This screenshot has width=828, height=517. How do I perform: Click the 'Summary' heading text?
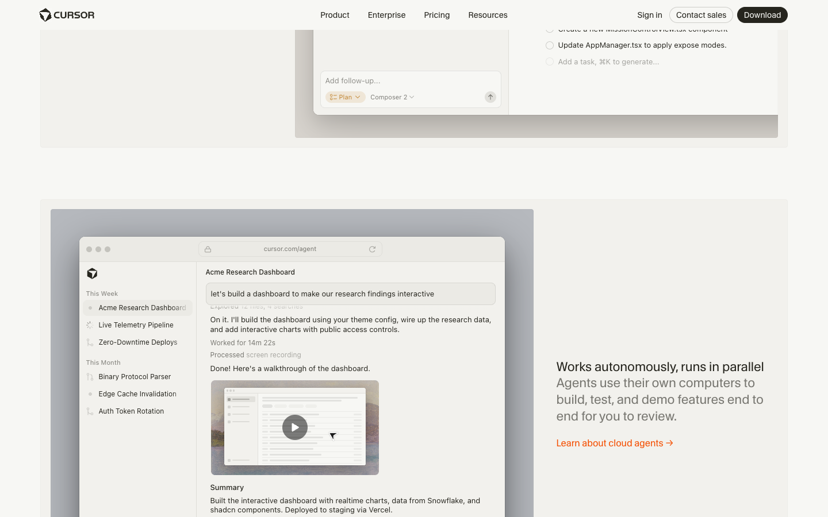tap(227, 488)
